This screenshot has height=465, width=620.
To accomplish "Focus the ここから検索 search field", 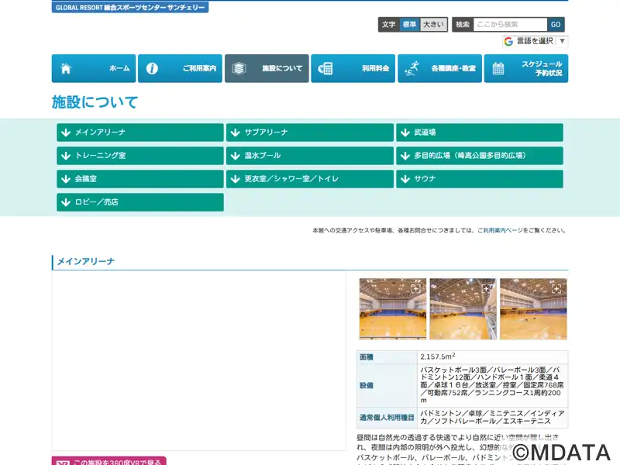I will (x=510, y=25).
